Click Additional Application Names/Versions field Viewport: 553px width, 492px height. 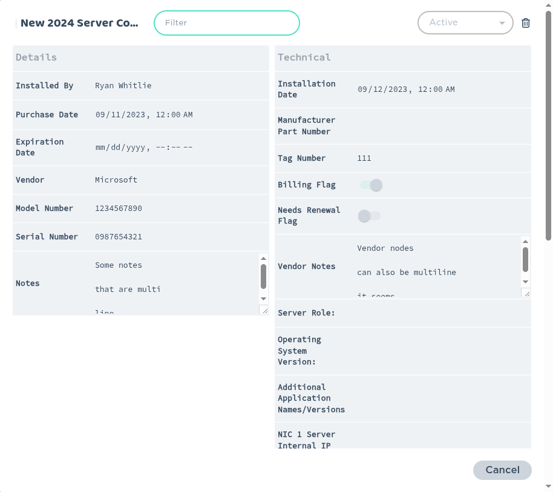pyautogui.click(x=442, y=398)
